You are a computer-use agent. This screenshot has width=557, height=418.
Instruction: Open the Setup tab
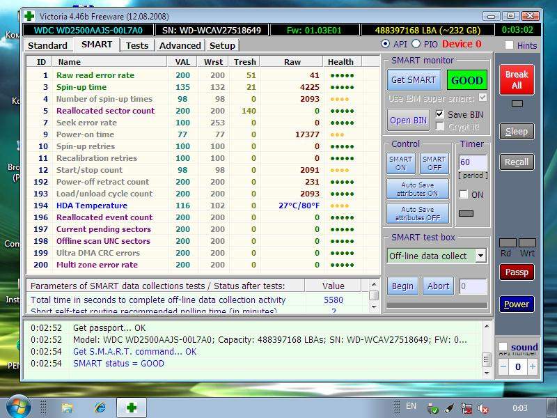coord(222,45)
